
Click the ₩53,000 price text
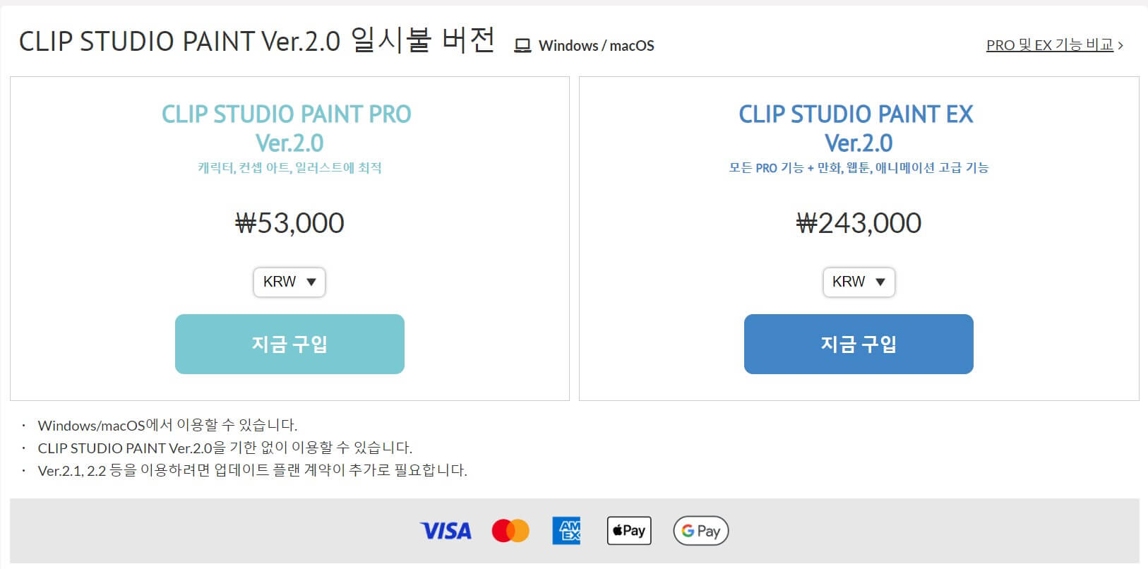click(x=289, y=222)
